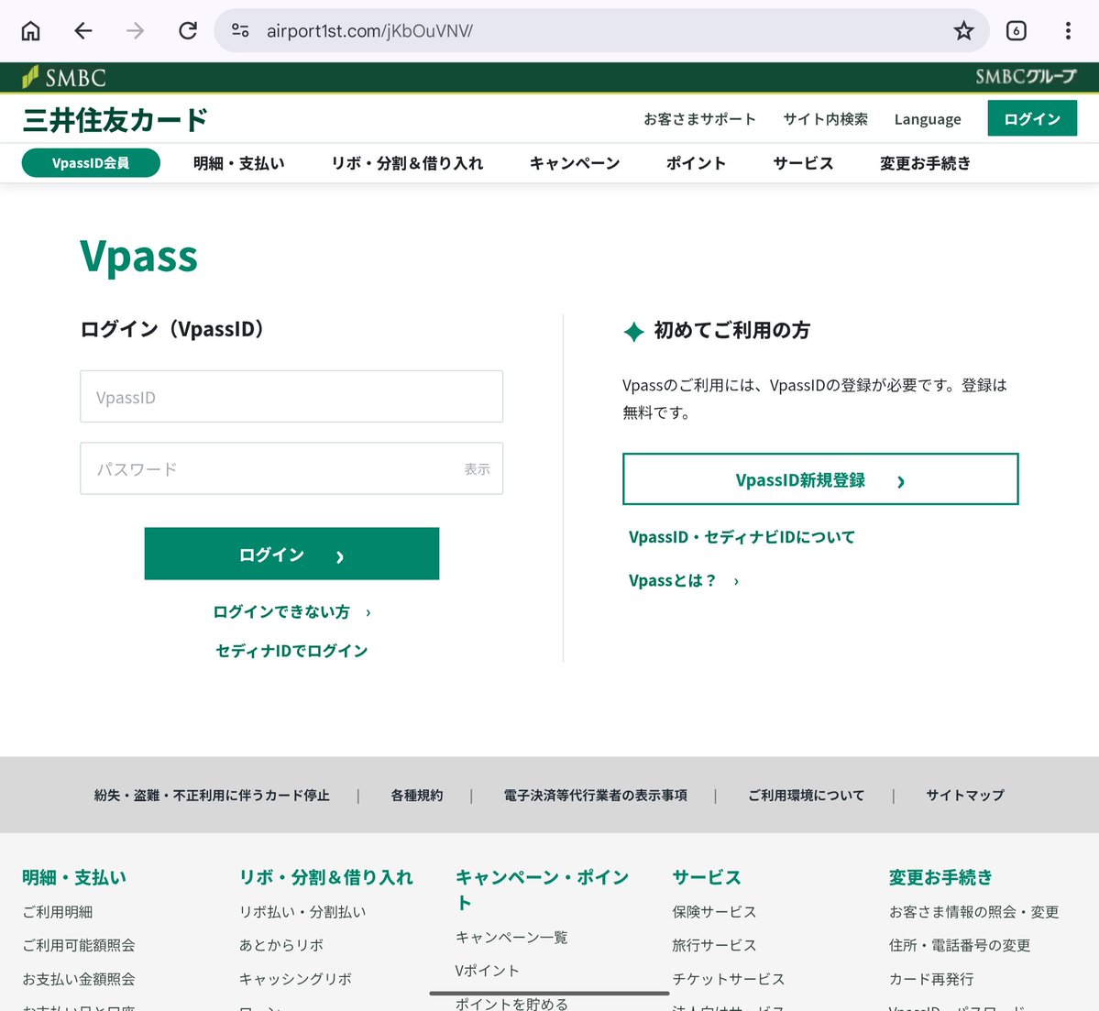Open VpassID・セディナビIDについて link

click(742, 537)
